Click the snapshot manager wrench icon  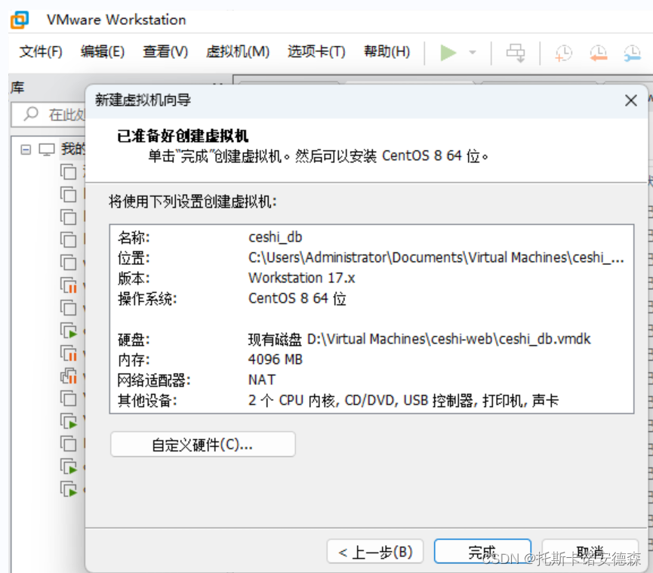(632, 54)
